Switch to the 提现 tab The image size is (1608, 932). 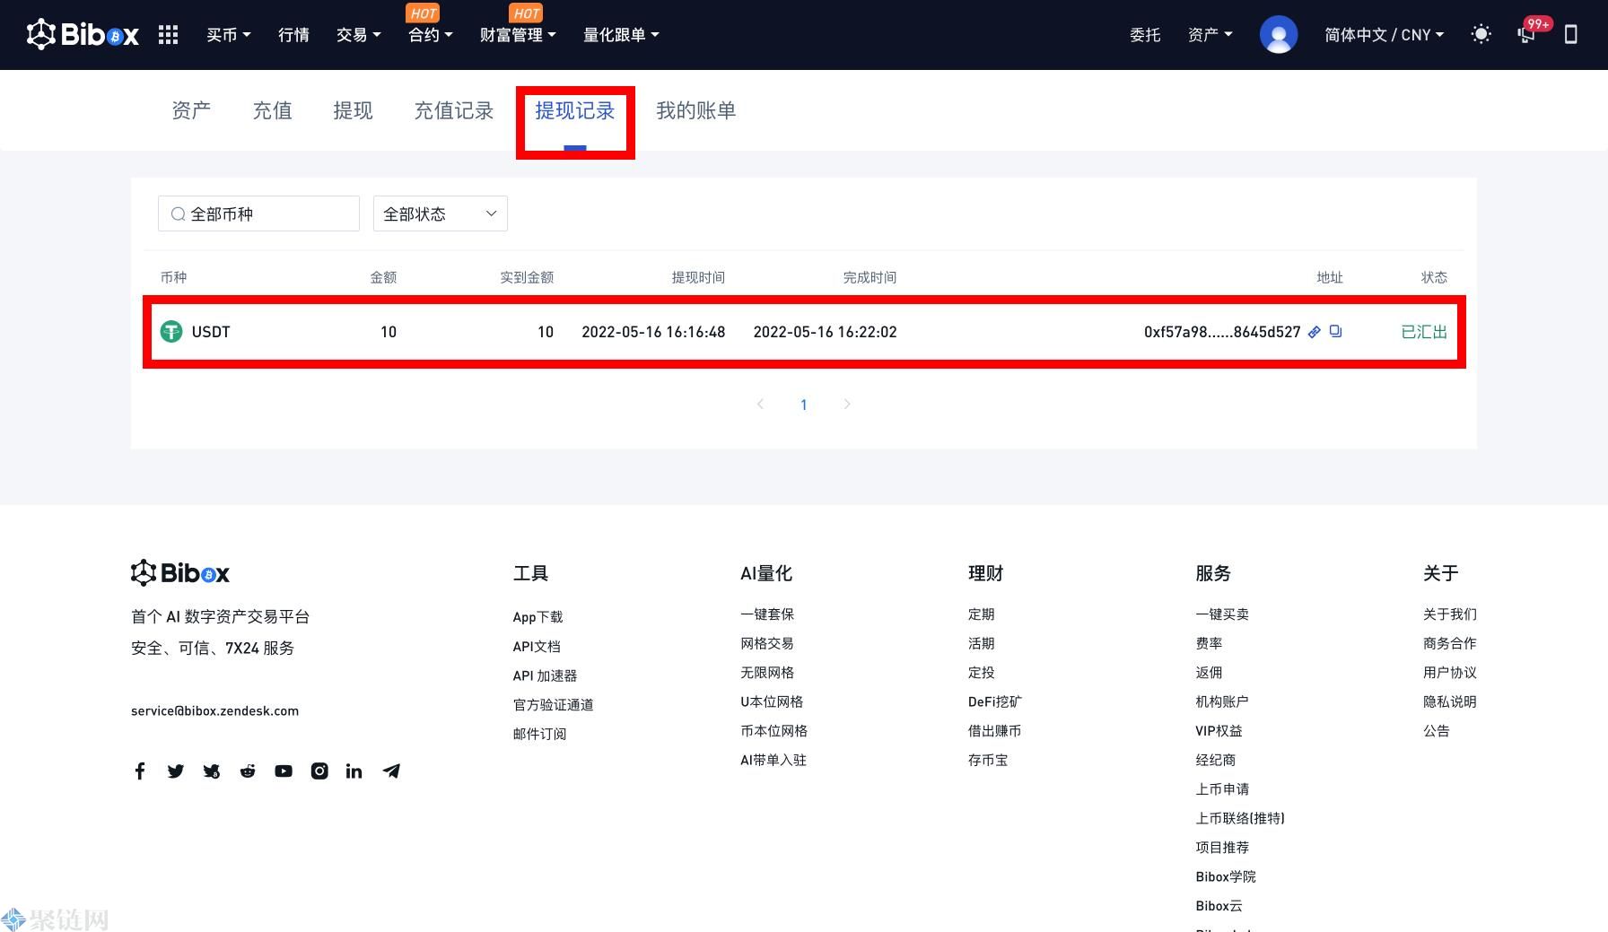coord(353,110)
